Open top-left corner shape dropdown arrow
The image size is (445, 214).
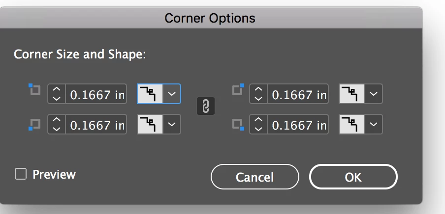click(x=172, y=94)
